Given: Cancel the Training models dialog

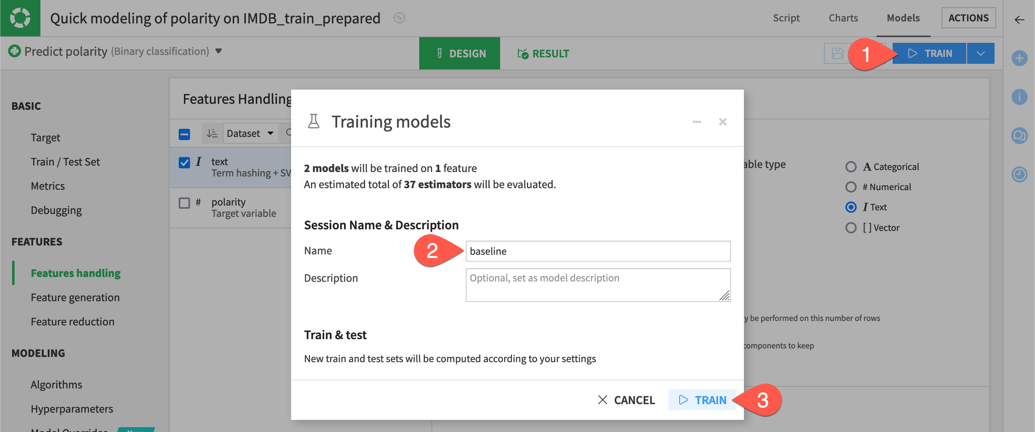Looking at the screenshot, I should (x=626, y=400).
